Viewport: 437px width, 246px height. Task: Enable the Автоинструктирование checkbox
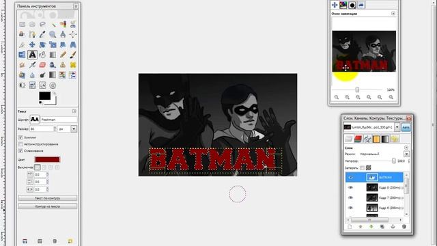(20, 144)
